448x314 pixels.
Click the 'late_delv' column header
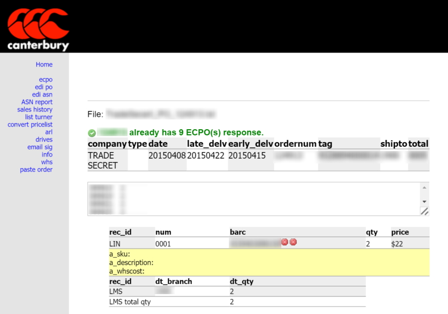pos(207,144)
